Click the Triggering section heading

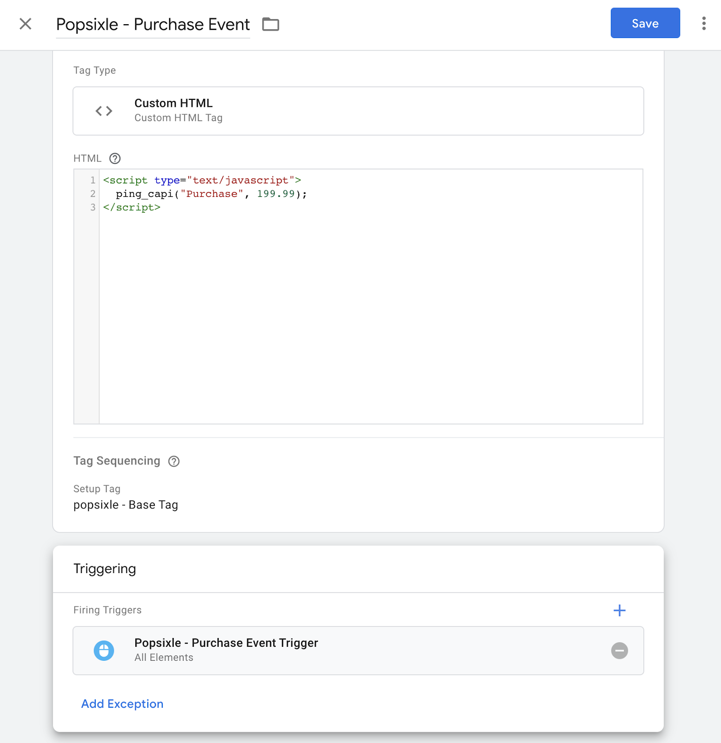pyautogui.click(x=105, y=569)
